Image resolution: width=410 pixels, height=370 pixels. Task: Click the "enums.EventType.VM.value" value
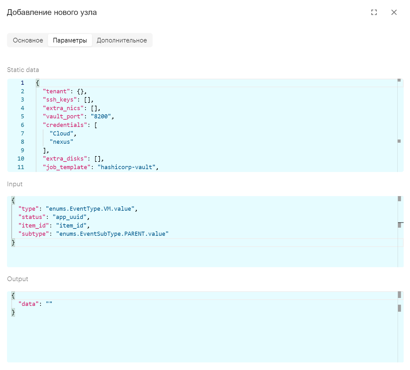click(x=90, y=209)
